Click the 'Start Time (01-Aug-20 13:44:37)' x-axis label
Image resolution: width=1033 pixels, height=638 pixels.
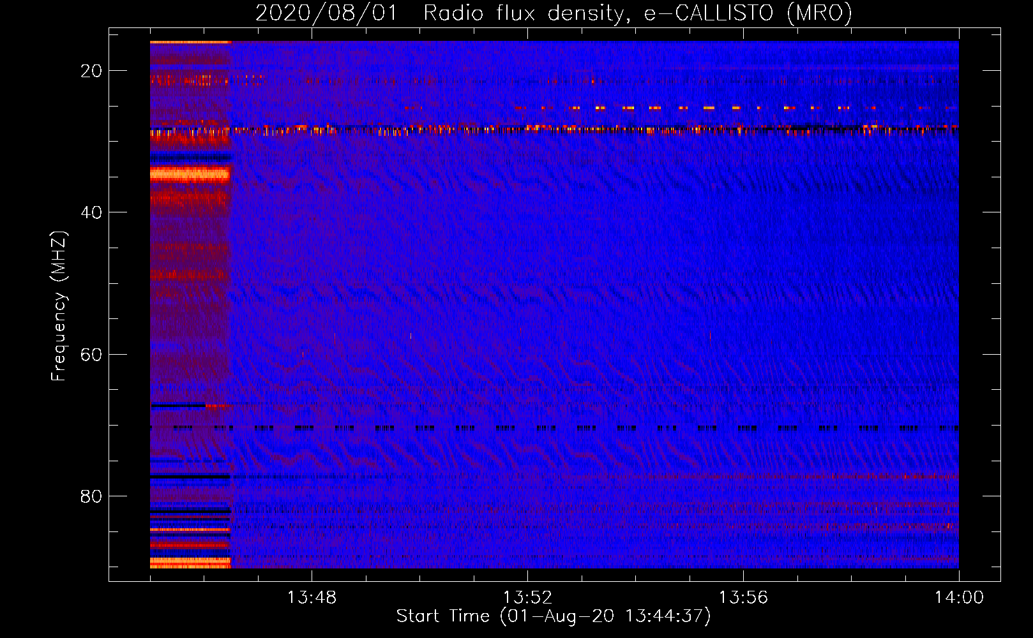[554, 616]
